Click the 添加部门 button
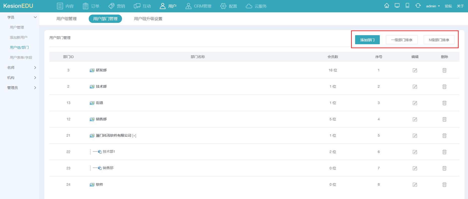Viewport: 468px width, 199px height. (x=367, y=40)
